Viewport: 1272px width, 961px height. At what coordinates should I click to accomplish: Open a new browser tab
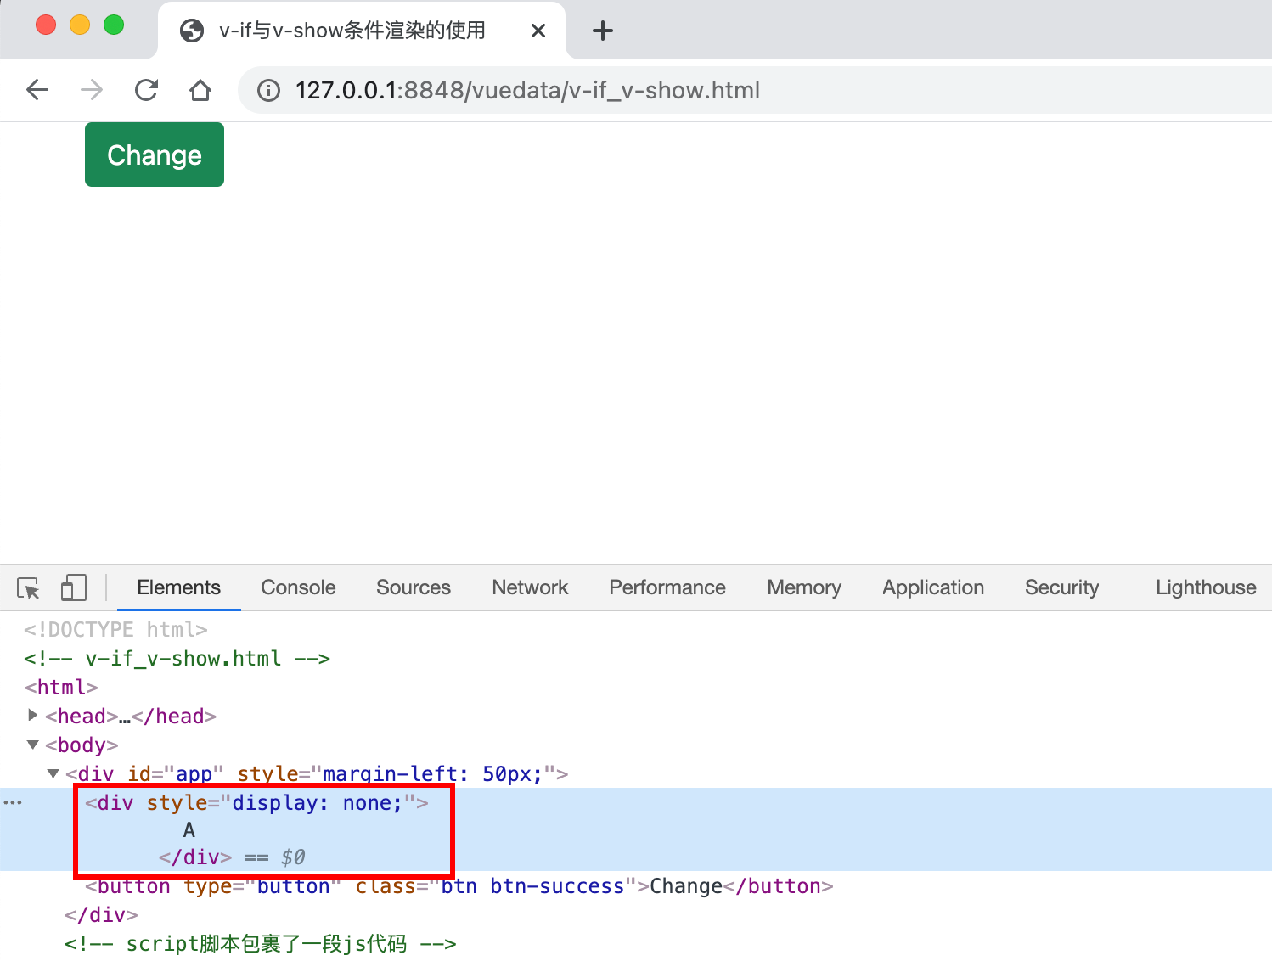pos(603,31)
